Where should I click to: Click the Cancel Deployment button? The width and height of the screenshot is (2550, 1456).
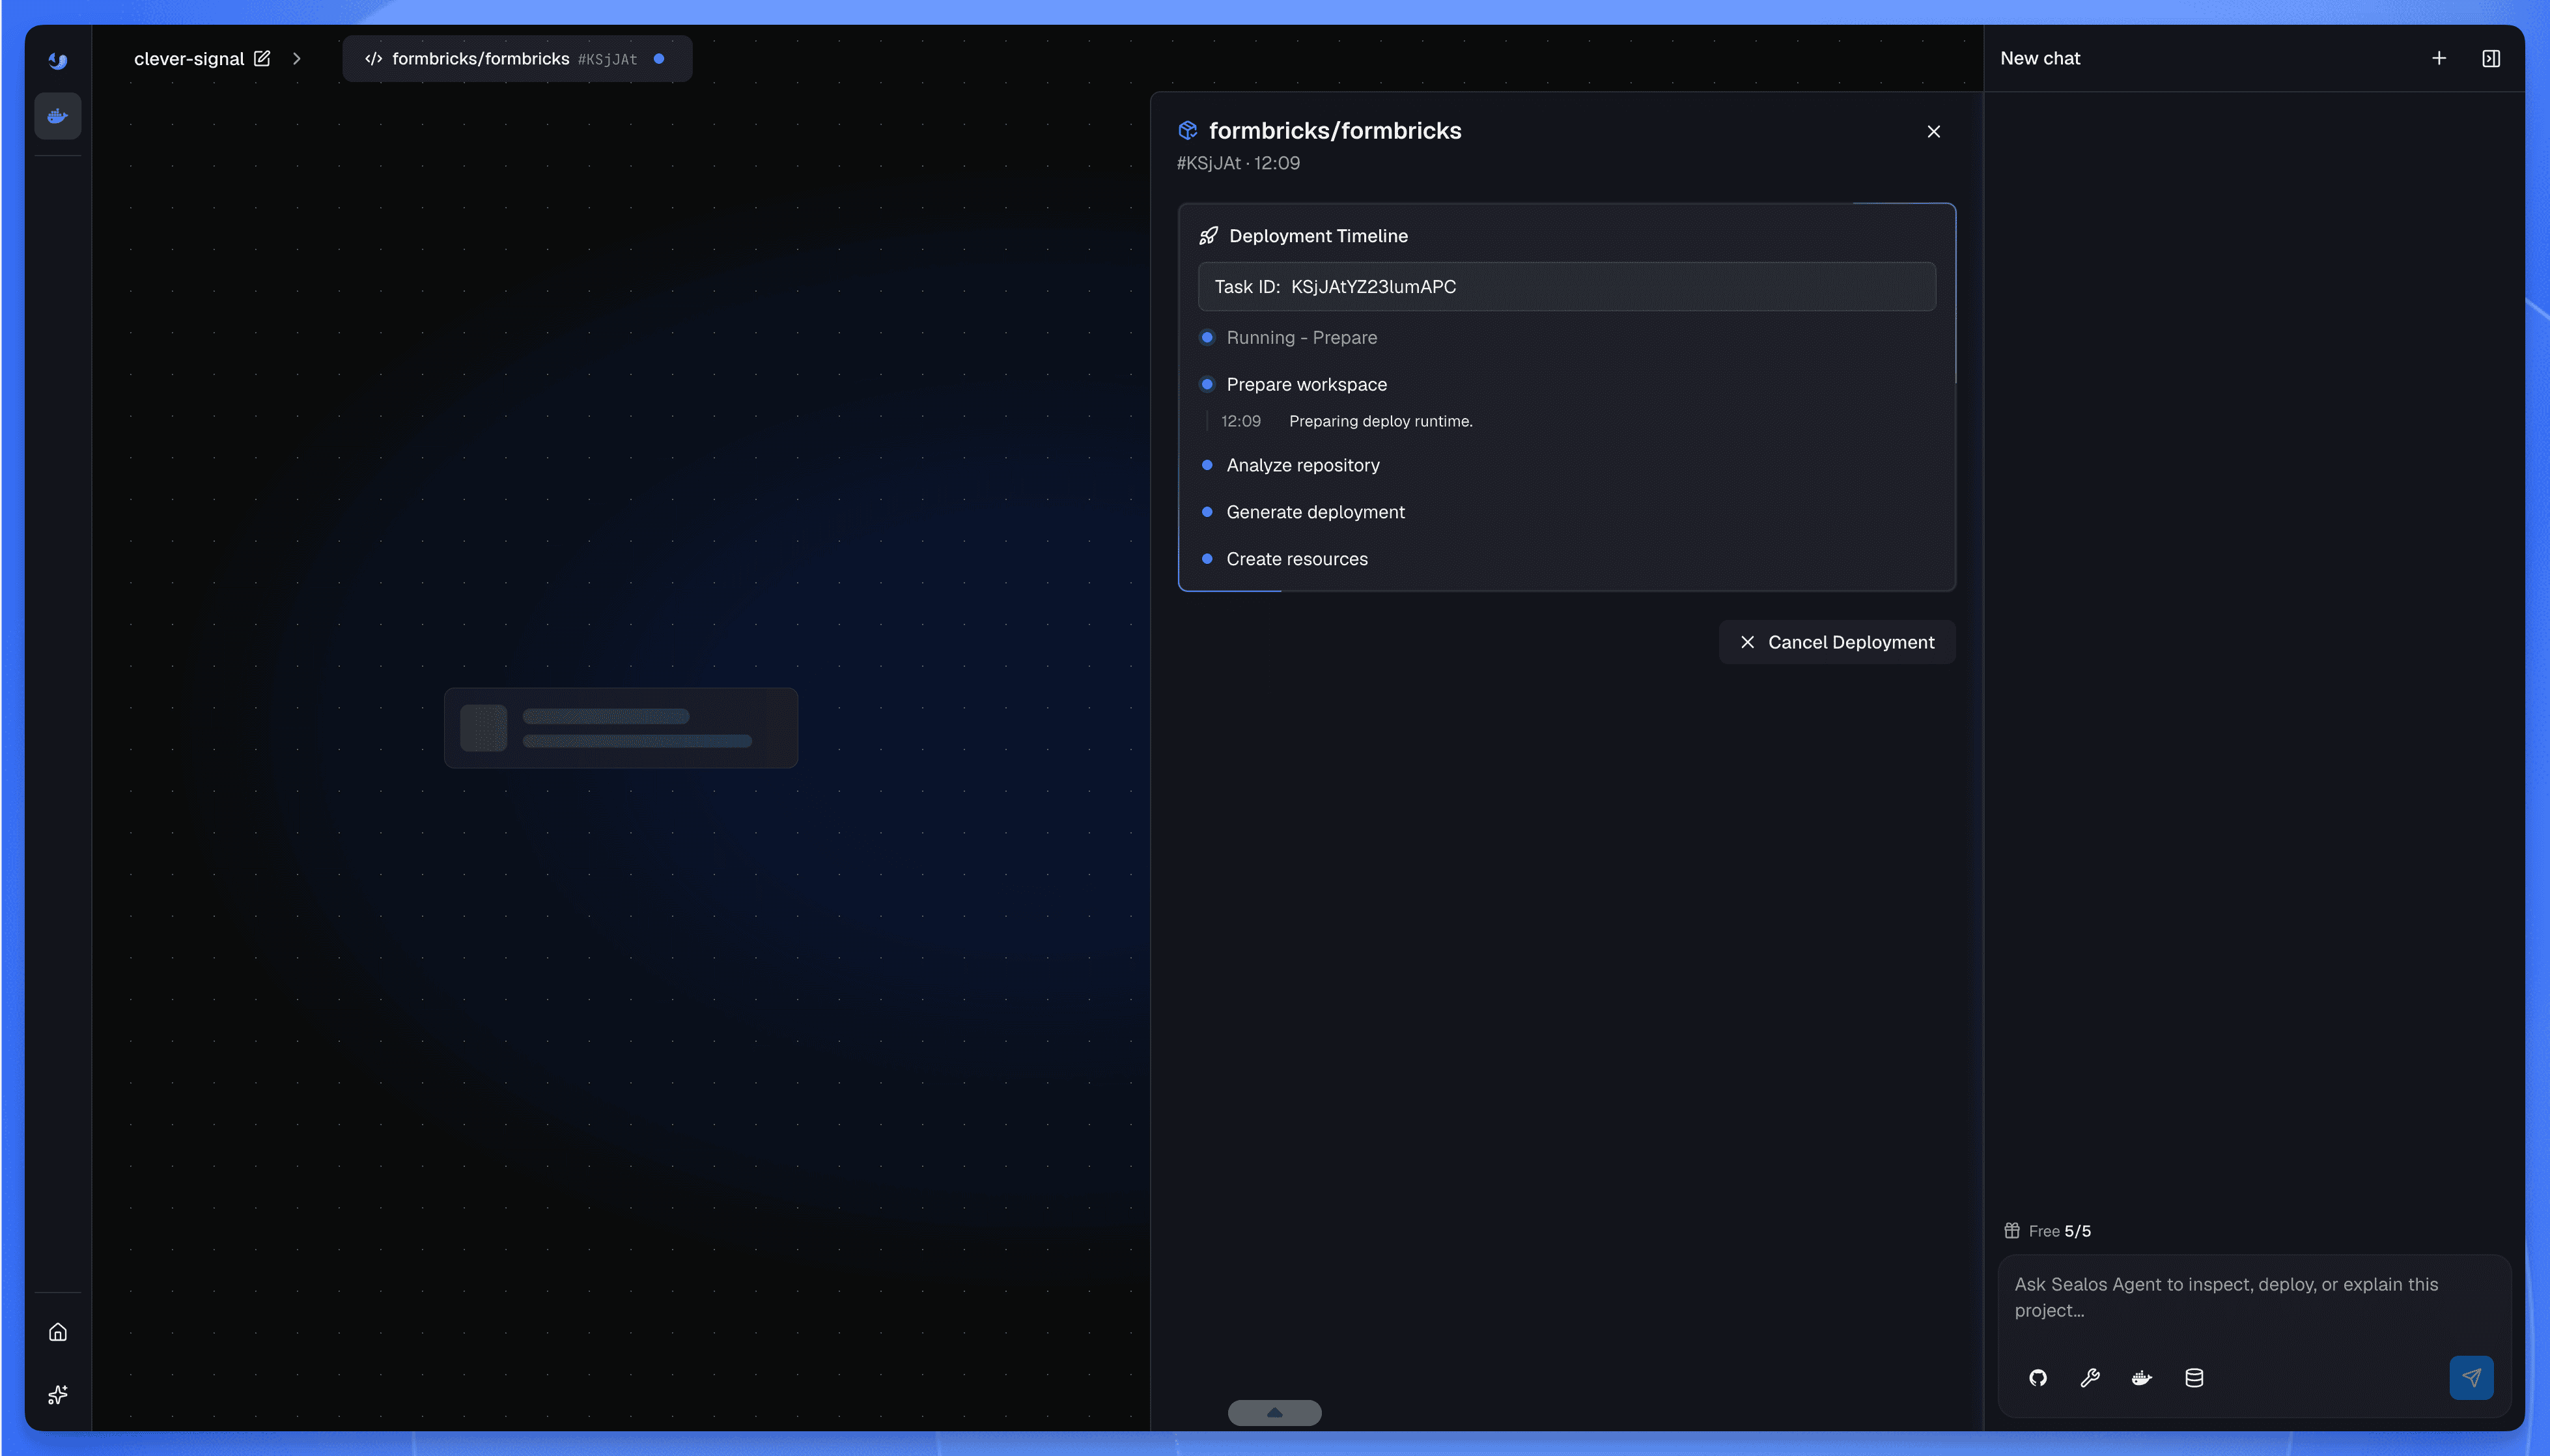pos(1837,642)
